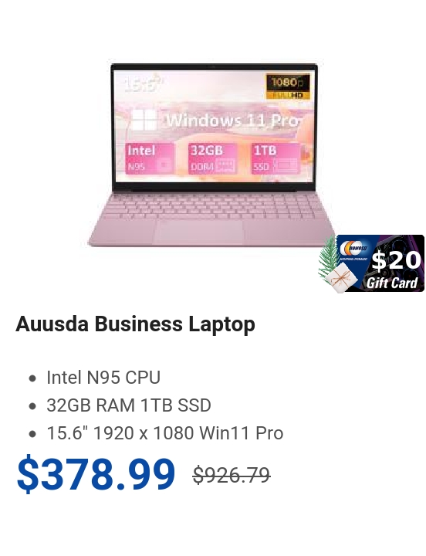426x556 pixels.
Task: Open the $20 Gift Card promotion
Action: pos(380,263)
